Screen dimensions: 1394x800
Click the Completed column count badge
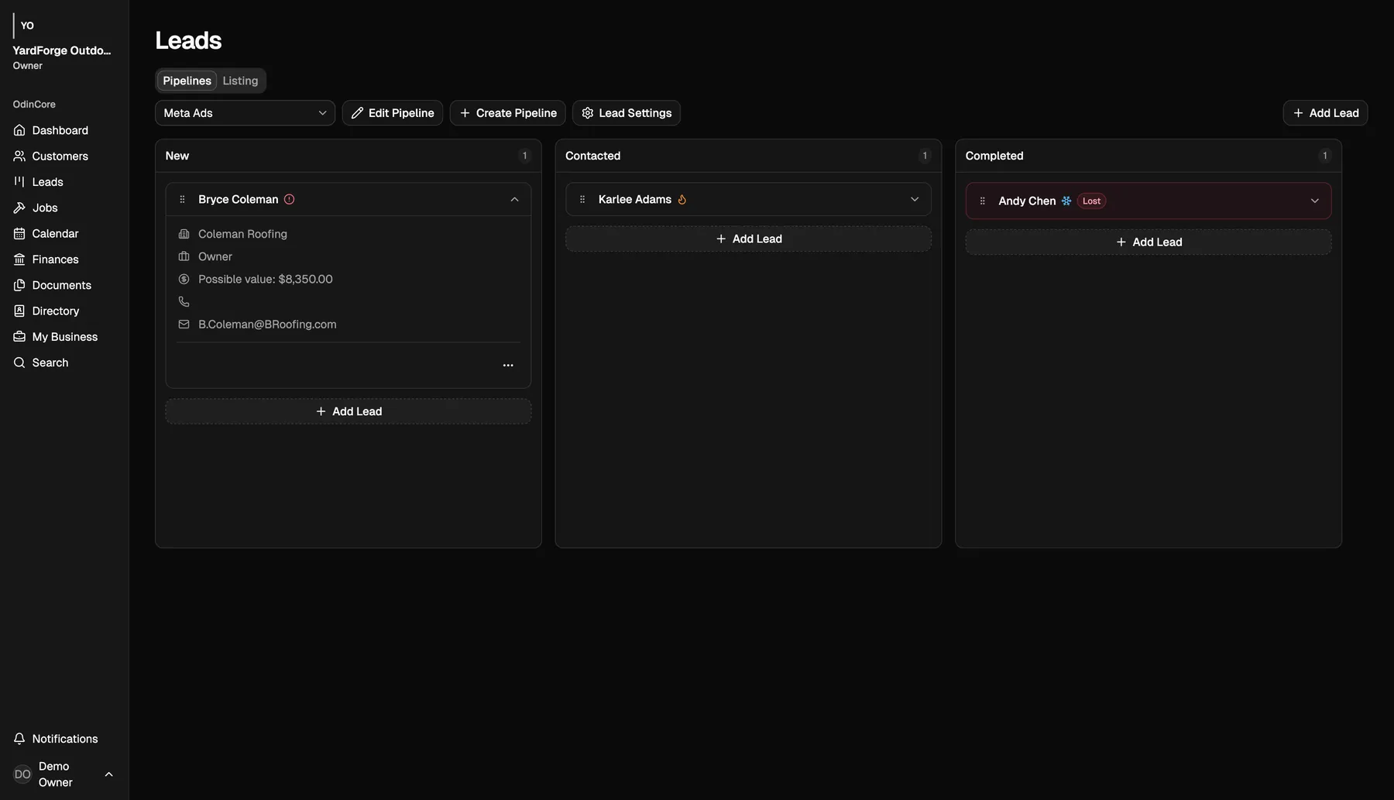click(x=1324, y=156)
